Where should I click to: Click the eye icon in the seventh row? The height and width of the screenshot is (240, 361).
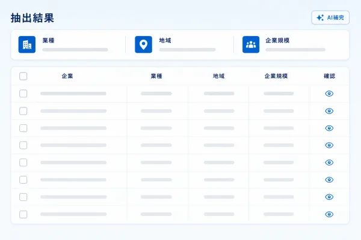point(329,197)
